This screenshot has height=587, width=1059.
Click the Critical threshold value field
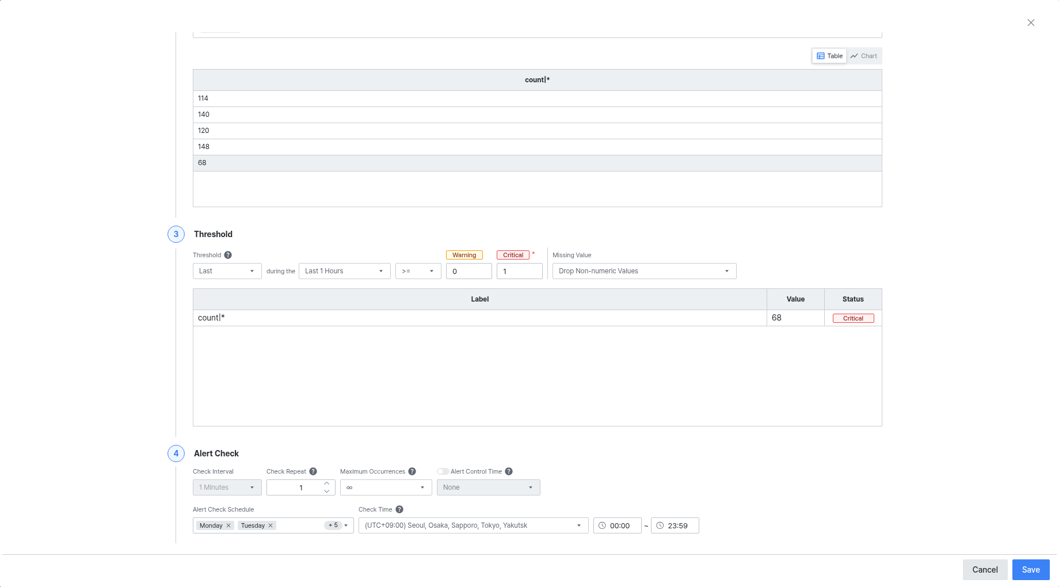pos(520,271)
